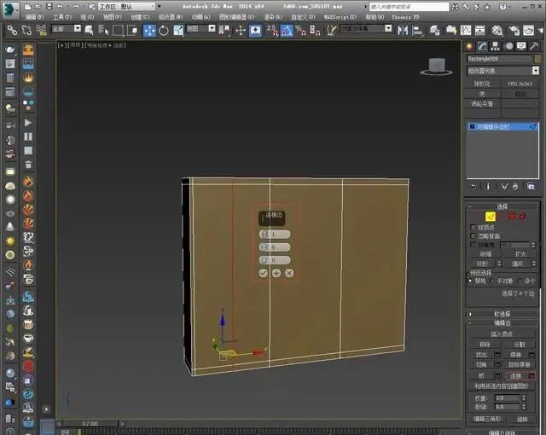546x435 pixels.
Task: Click the Rectangular Selection Region icon
Action: pyautogui.click(x=118, y=30)
